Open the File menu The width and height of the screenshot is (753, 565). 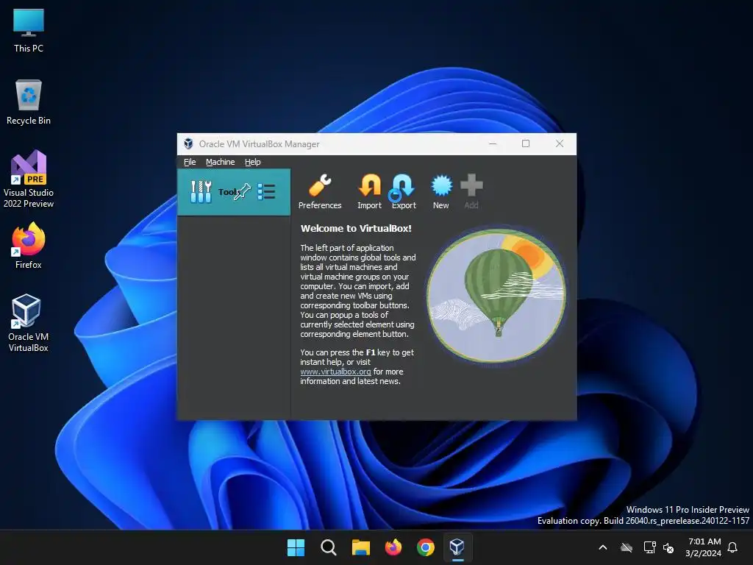(x=190, y=162)
